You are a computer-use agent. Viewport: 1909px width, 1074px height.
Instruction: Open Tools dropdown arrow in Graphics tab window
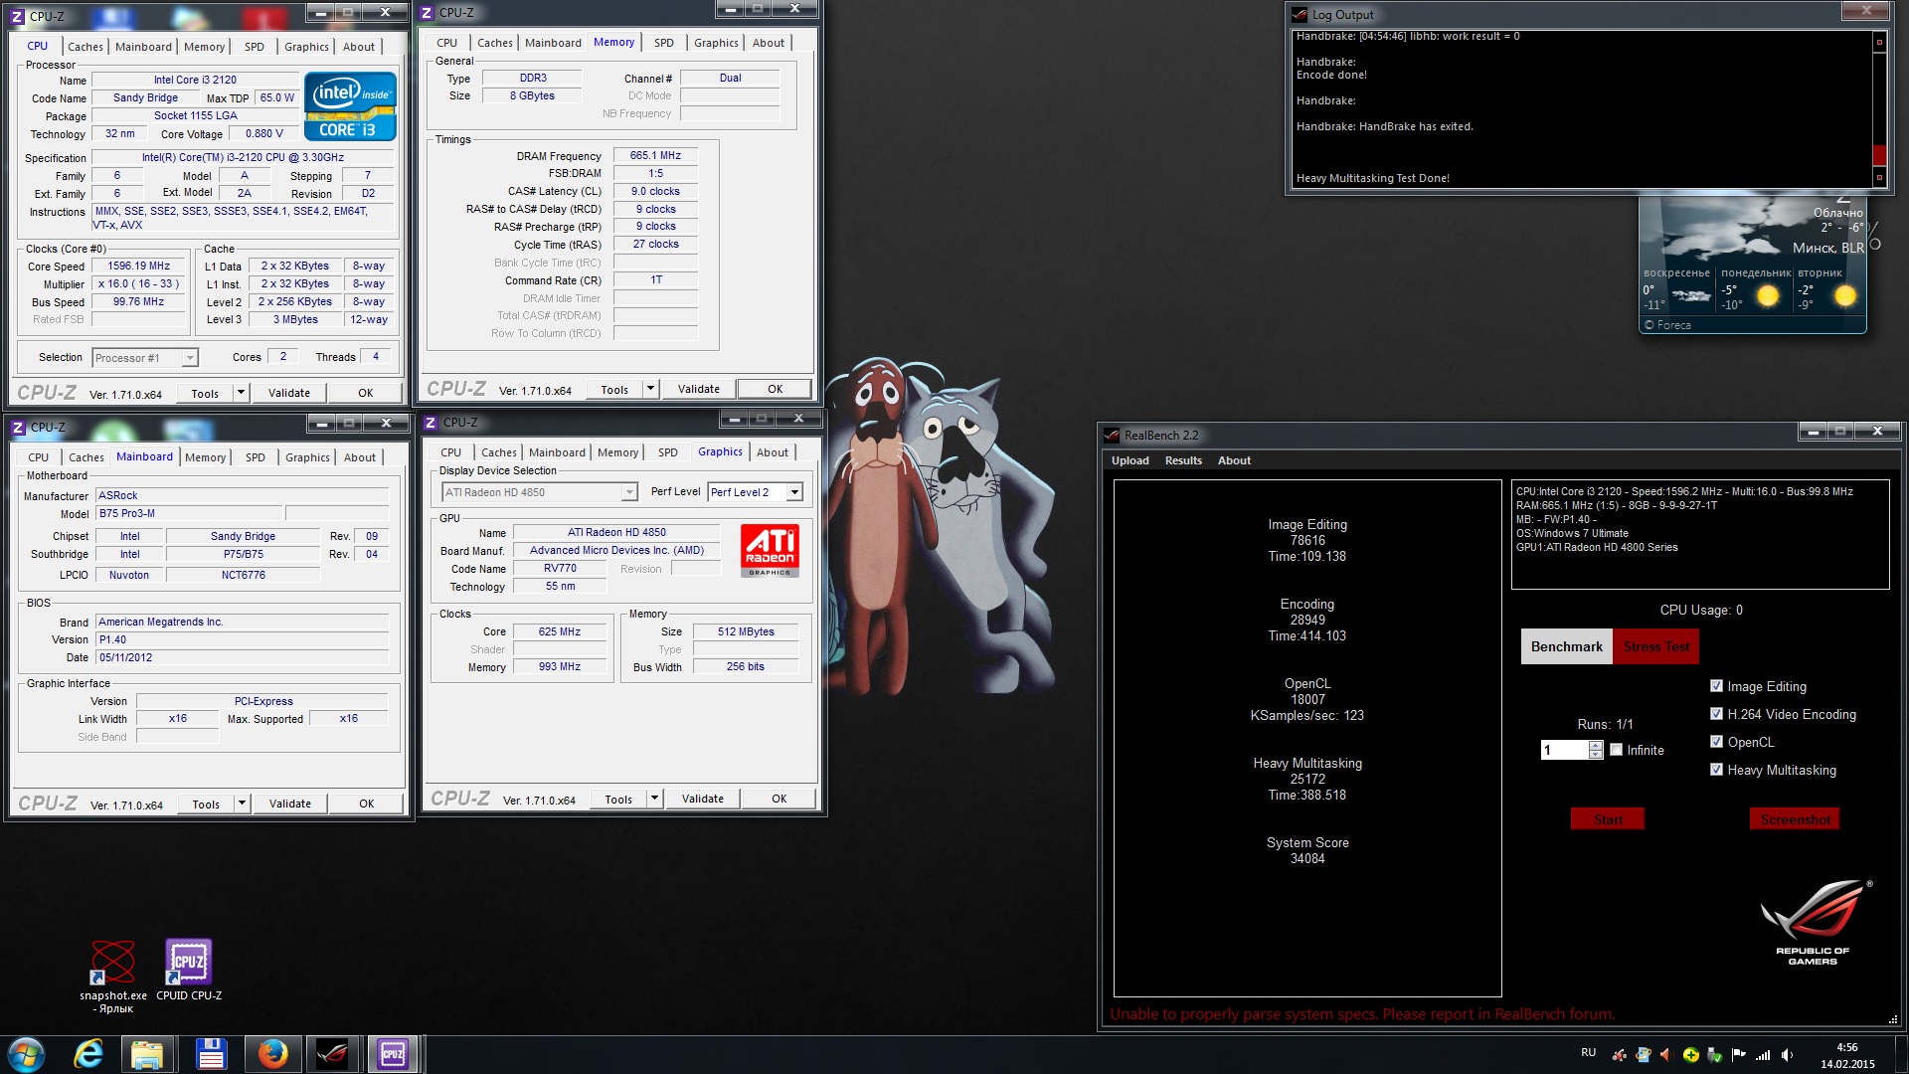click(x=654, y=799)
